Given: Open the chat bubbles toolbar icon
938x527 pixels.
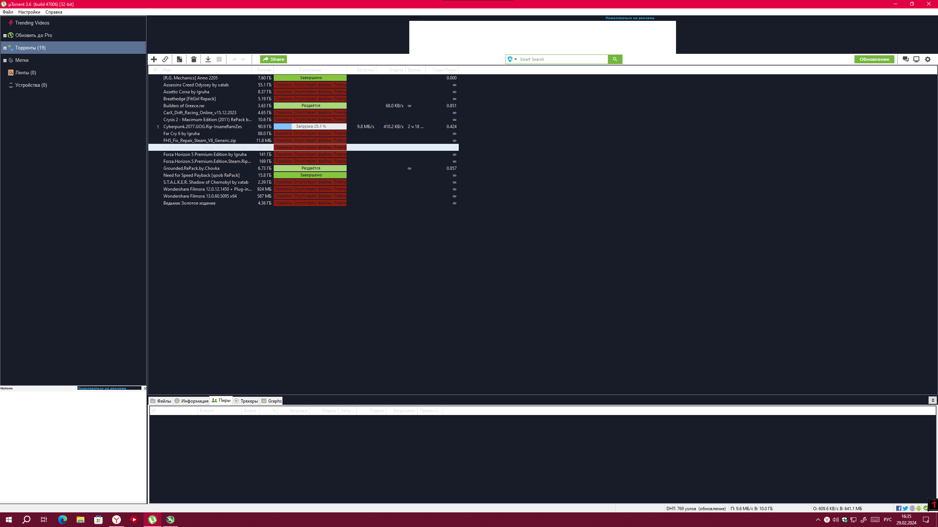Looking at the screenshot, I should pos(906,59).
